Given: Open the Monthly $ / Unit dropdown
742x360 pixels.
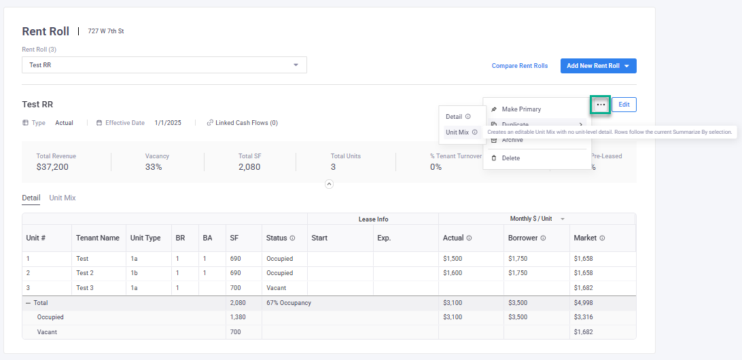Looking at the screenshot, I should [537, 219].
